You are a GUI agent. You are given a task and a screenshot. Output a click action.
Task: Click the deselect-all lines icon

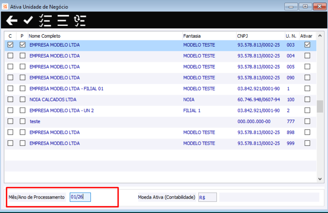[x=63, y=21]
